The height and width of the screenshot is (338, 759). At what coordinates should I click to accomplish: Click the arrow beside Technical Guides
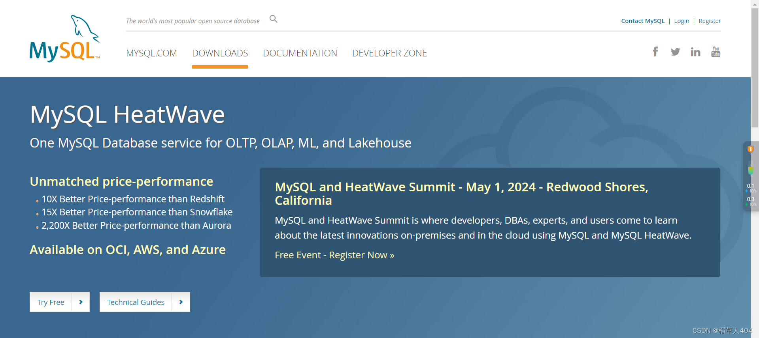[181, 302]
